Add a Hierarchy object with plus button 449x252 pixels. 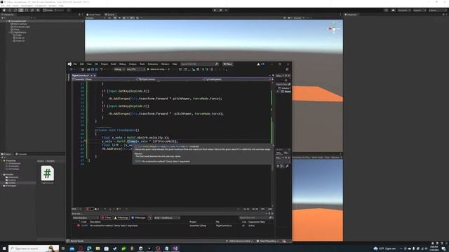[3, 17]
